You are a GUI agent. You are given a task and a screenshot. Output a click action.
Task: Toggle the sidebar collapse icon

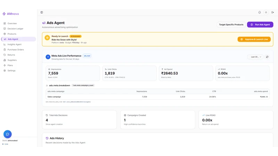(42, 12)
